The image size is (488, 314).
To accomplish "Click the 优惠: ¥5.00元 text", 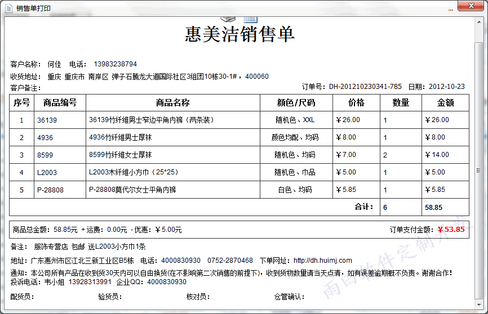I will click(158, 230).
